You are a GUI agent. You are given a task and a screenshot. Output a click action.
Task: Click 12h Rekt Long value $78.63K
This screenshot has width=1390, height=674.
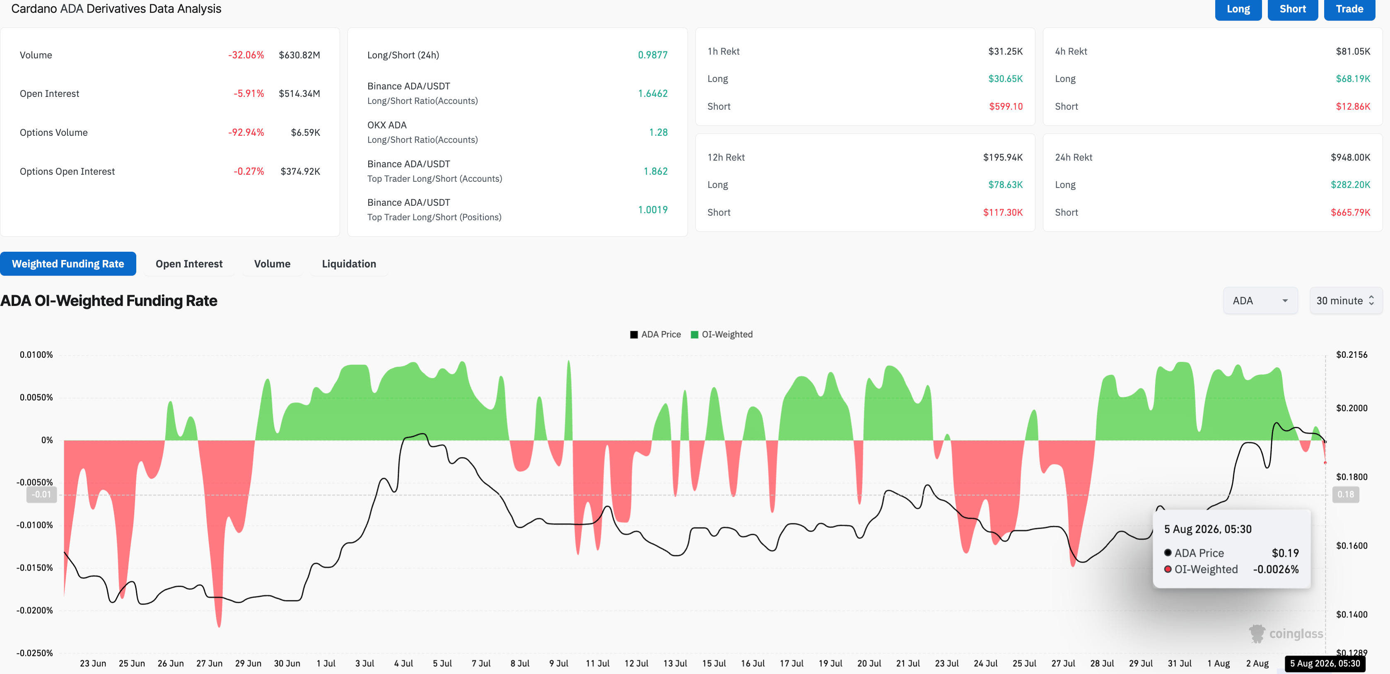coord(1005,185)
